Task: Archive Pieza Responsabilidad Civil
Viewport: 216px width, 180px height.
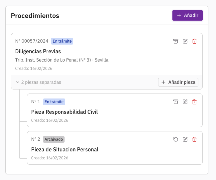Action: tap(176, 102)
